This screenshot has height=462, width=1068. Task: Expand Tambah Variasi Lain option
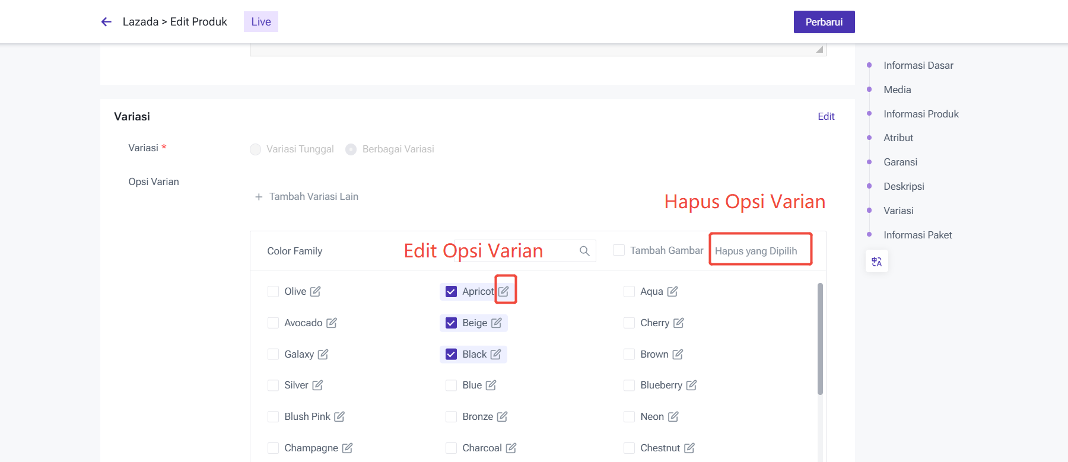(x=307, y=196)
